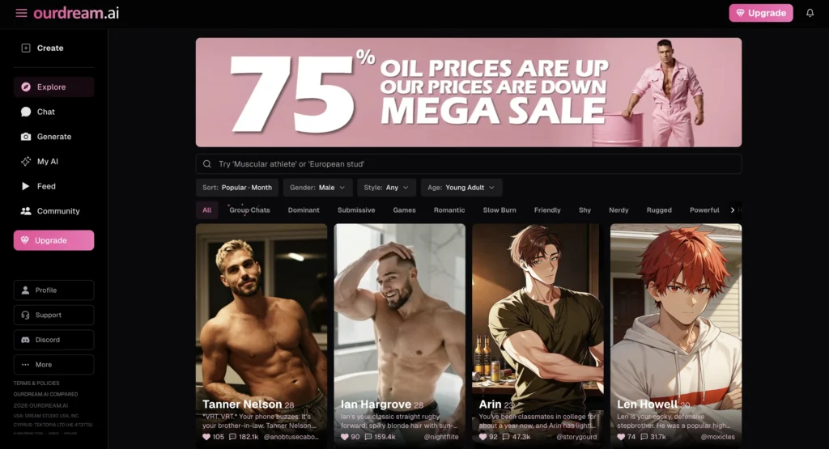Viewport: 829px width, 449px height.
Task: Open the Support button
Action: [x=53, y=315]
